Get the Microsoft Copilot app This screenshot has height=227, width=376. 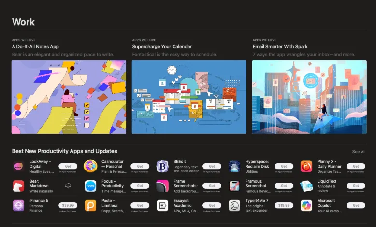(x=356, y=205)
